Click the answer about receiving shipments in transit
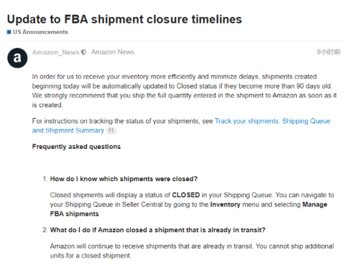Screen dimensions: 356x277 (x=192, y=251)
